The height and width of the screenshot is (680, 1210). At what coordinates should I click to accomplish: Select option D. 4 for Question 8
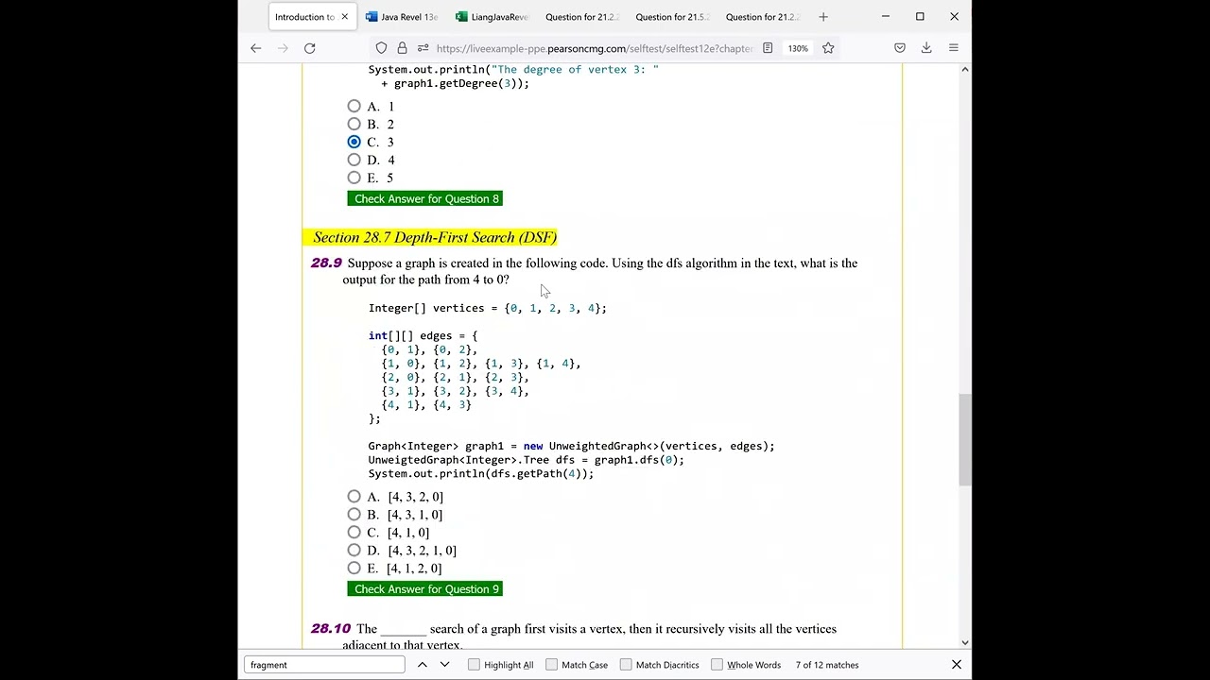pyautogui.click(x=354, y=160)
